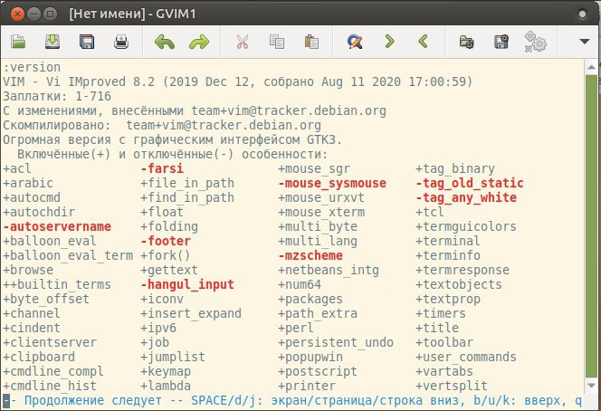Click the '+clipboard' feature entry
The width and height of the screenshot is (601, 411).
point(39,357)
